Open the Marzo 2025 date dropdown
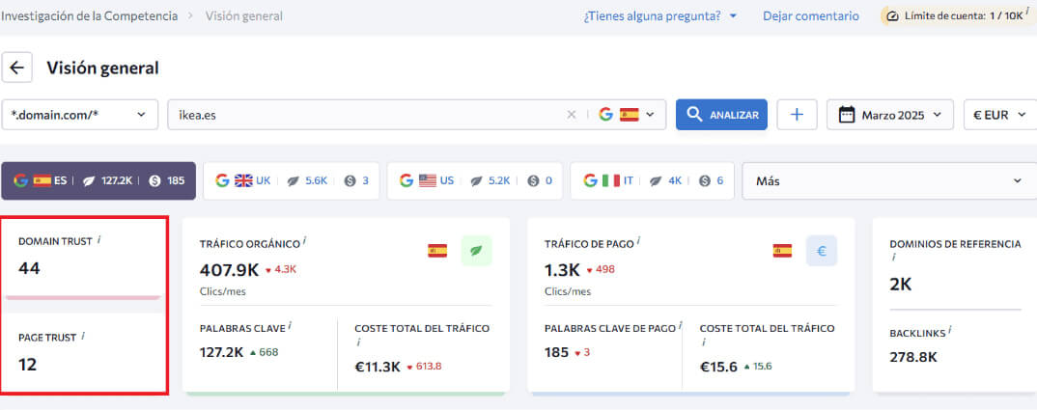 pyautogui.click(x=890, y=115)
